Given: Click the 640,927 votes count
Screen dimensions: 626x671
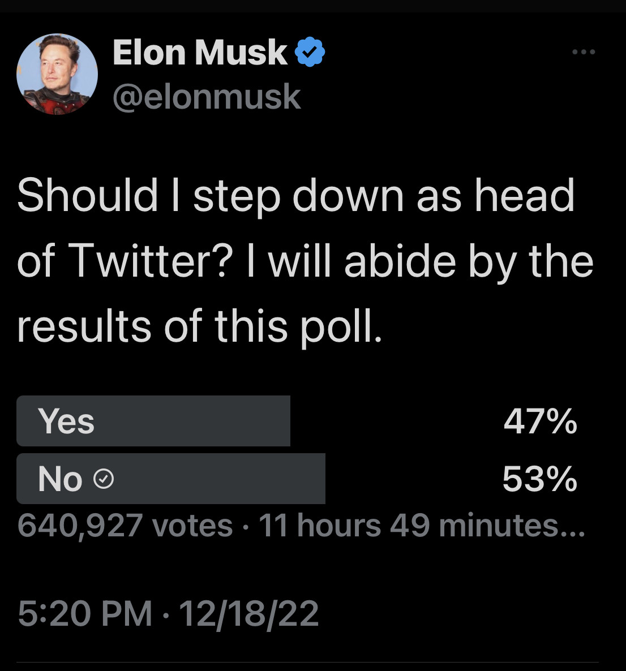Looking at the screenshot, I should (125, 525).
